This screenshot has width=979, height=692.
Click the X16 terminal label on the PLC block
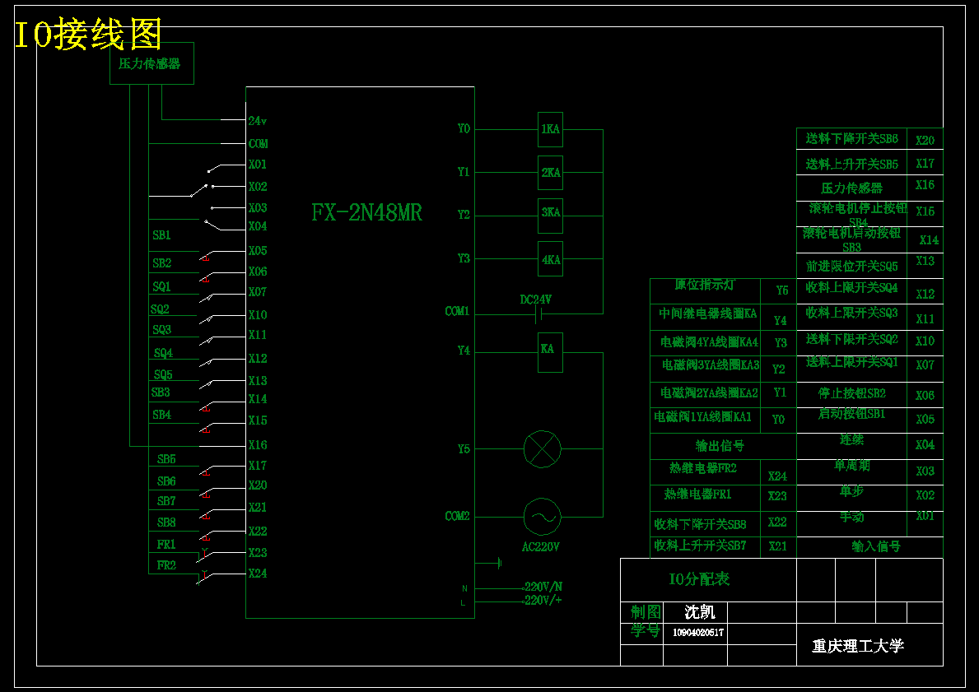click(257, 445)
